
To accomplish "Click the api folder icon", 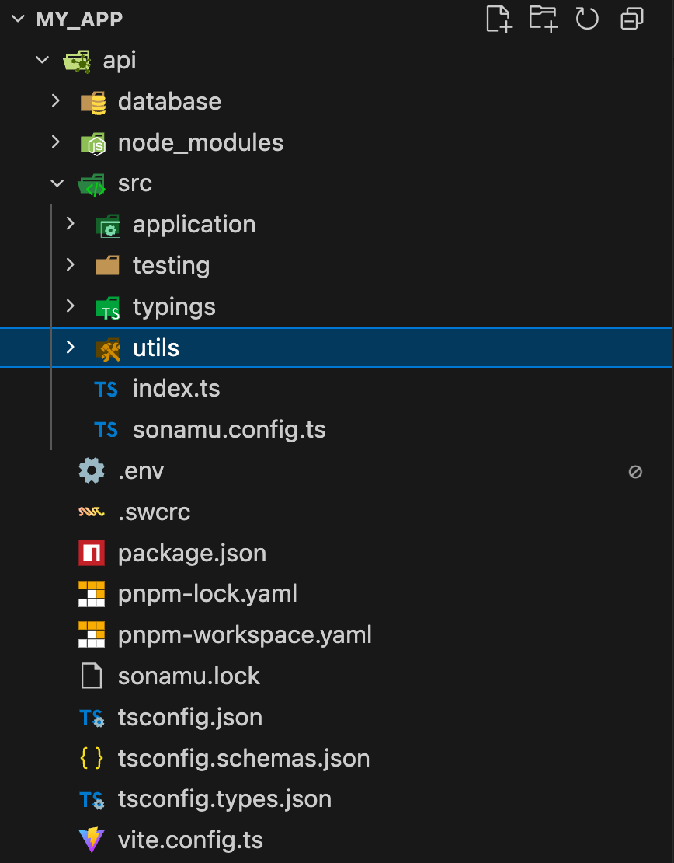I will click(x=77, y=61).
